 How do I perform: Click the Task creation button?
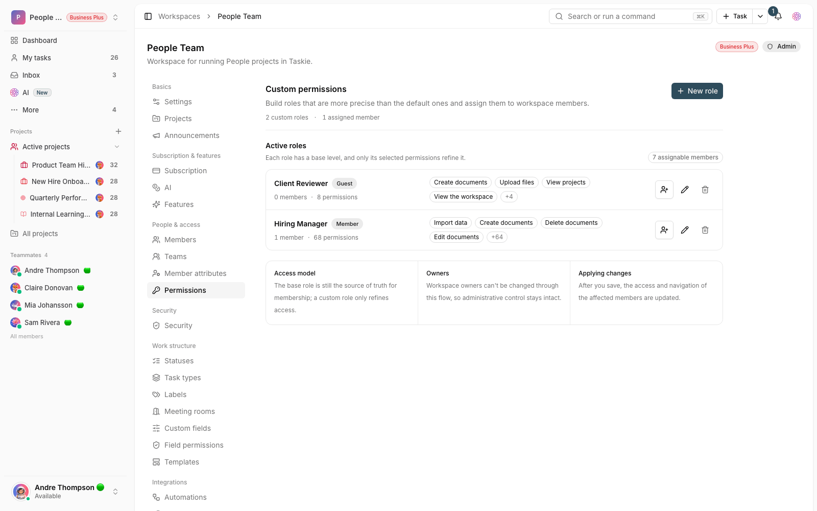coord(735,16)
